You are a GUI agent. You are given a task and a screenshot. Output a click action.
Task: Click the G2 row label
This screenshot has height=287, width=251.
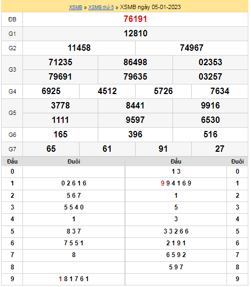12,48
